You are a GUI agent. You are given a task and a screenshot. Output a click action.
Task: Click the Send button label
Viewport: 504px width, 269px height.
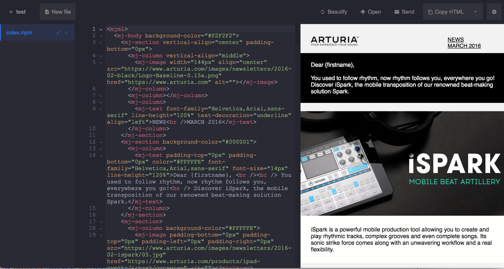[x=408, y=12]
